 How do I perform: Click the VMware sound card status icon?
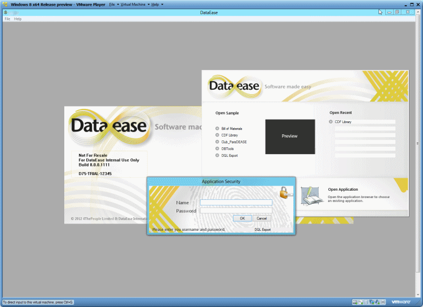click(x=377, y=302)
